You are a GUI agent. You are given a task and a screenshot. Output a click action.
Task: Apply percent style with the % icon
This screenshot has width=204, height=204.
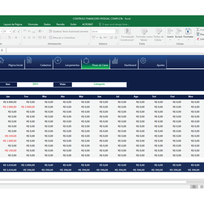pos(101,38)
